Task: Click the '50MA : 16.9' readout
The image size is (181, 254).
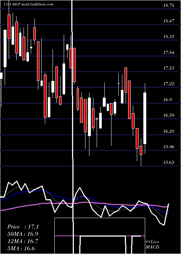Action: pyautogui.click(x=23, y=234)
